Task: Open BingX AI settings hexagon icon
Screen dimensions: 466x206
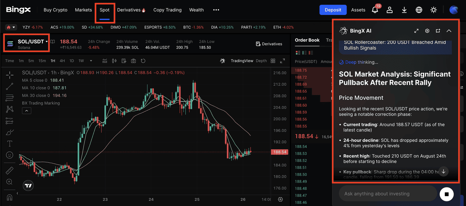Action: 427,31
